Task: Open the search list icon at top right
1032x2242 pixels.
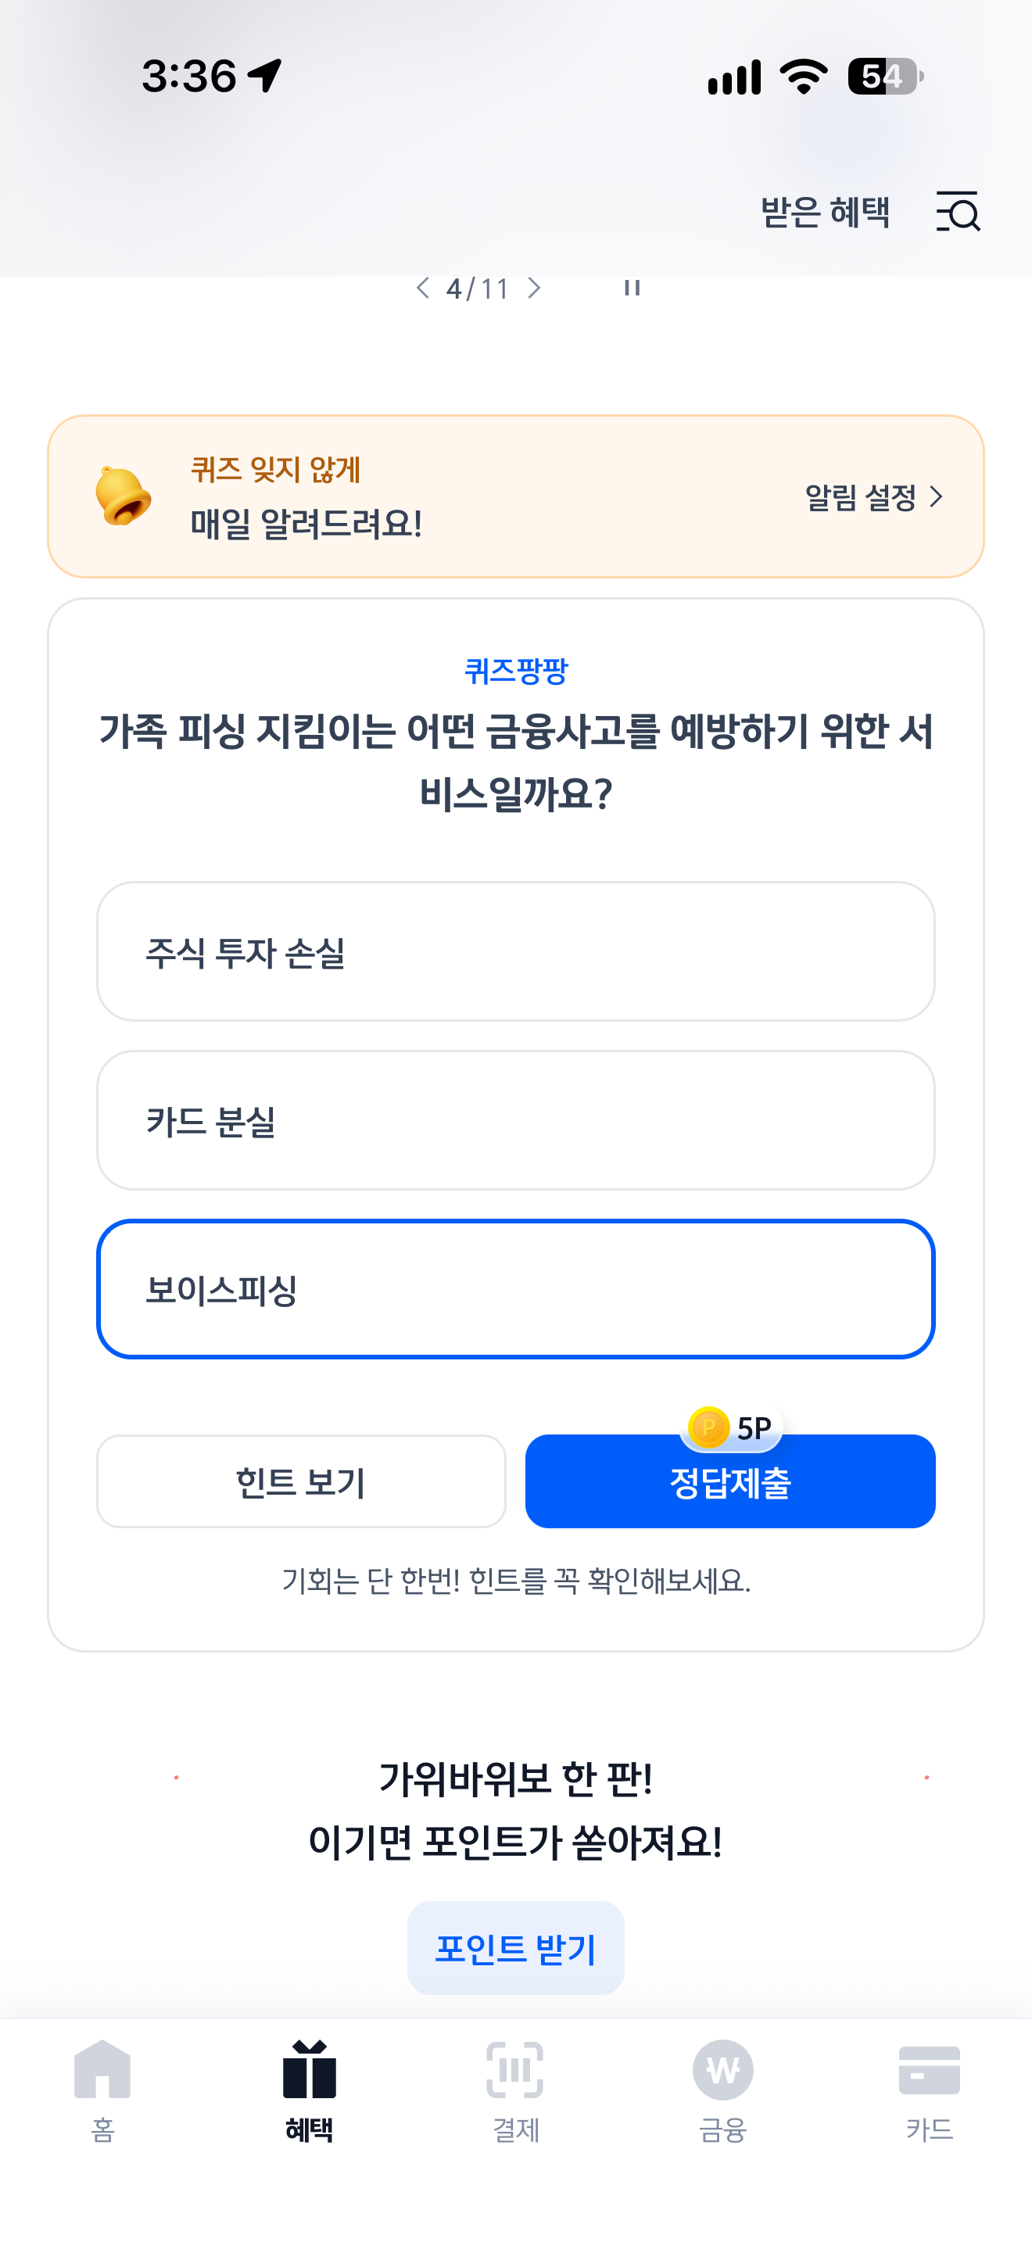Action: 958,212
